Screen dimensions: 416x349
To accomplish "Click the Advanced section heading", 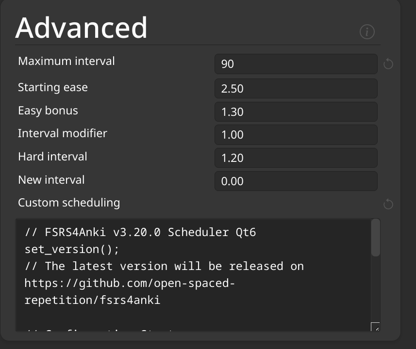I will click(x=82, y=28).
